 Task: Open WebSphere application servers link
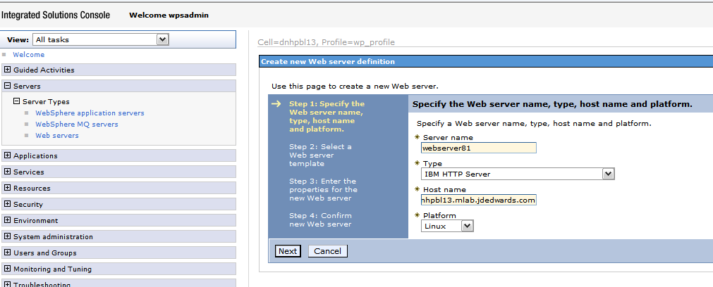click(90, 113)
